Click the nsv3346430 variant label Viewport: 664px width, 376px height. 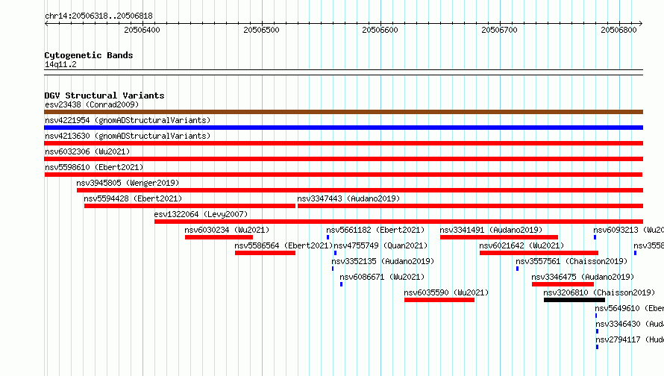(629, 324)
